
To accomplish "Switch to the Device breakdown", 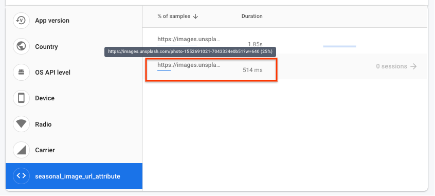I will coord(74,98).
